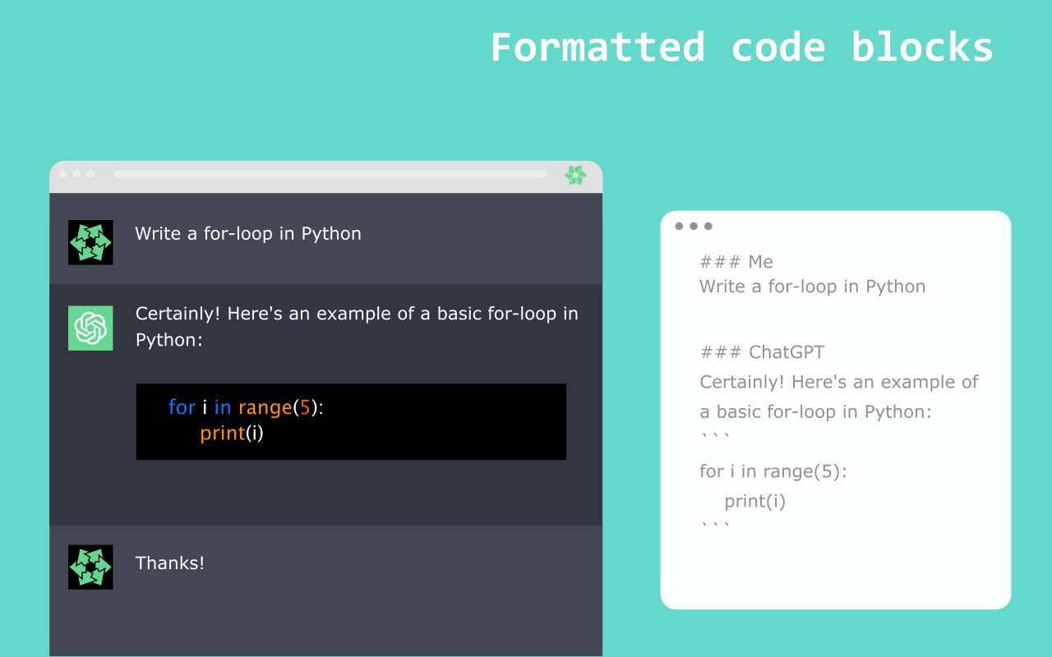Click 'for i in range(5):' in the black code block
The height and width of the screenshot is (657, 1052).
(246, 407)
